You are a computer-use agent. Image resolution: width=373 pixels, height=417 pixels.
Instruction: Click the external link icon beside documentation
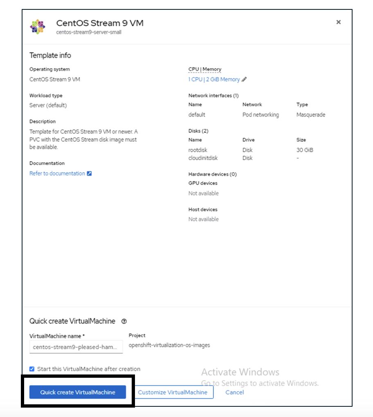(x=90, y=173)
